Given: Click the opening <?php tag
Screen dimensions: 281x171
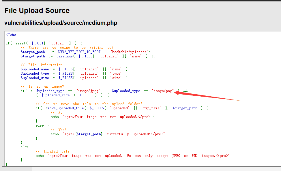Looking at the screenshot, I should tap(11, 35).
